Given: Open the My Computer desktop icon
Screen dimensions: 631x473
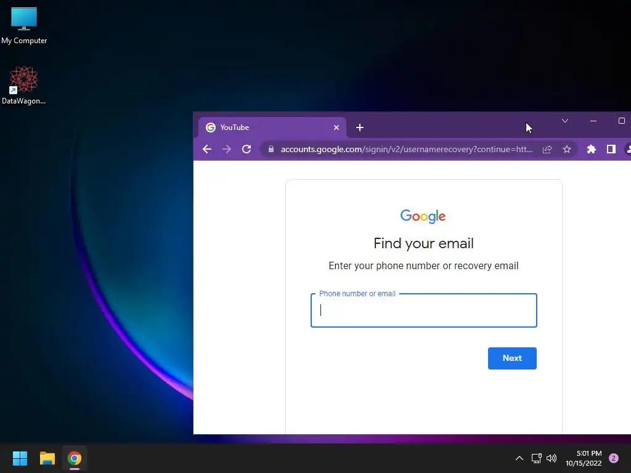Looking at the screenshot, I should tap(24, 25).
